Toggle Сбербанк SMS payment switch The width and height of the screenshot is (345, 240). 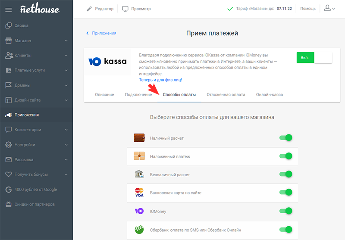pyautogui.click(x=285, y=230)
